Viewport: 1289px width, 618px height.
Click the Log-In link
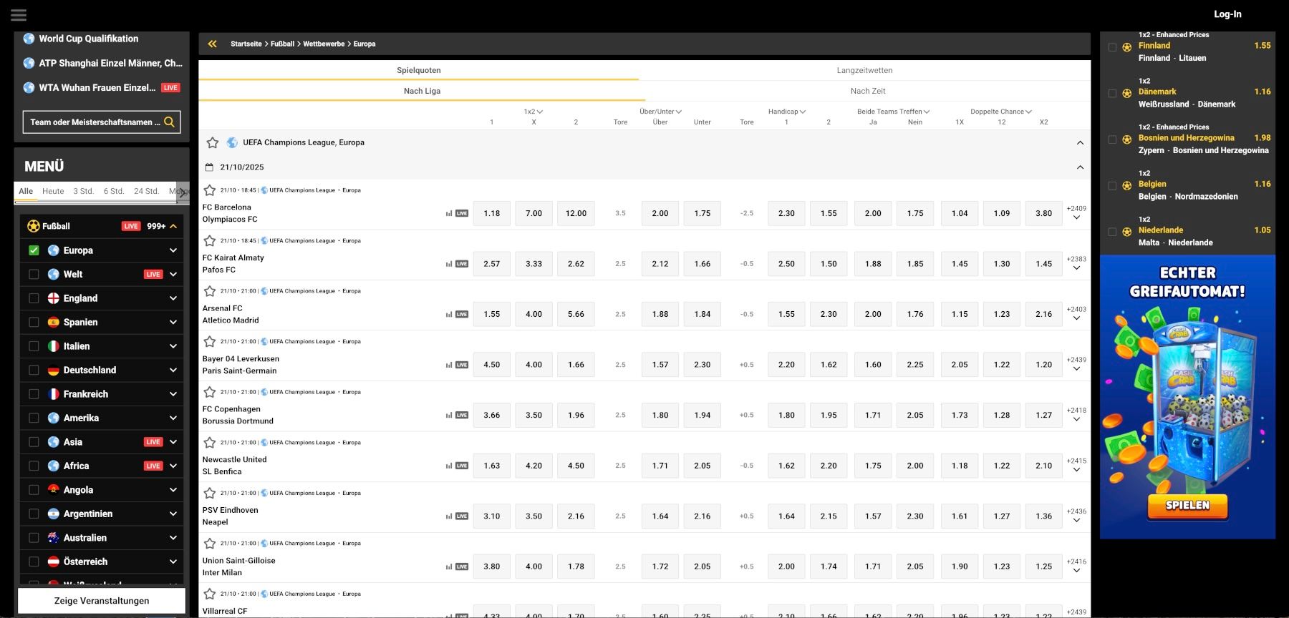click(1227, 14)
